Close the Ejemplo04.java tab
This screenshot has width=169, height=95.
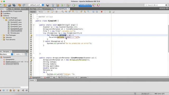click(x=69, y=9)
